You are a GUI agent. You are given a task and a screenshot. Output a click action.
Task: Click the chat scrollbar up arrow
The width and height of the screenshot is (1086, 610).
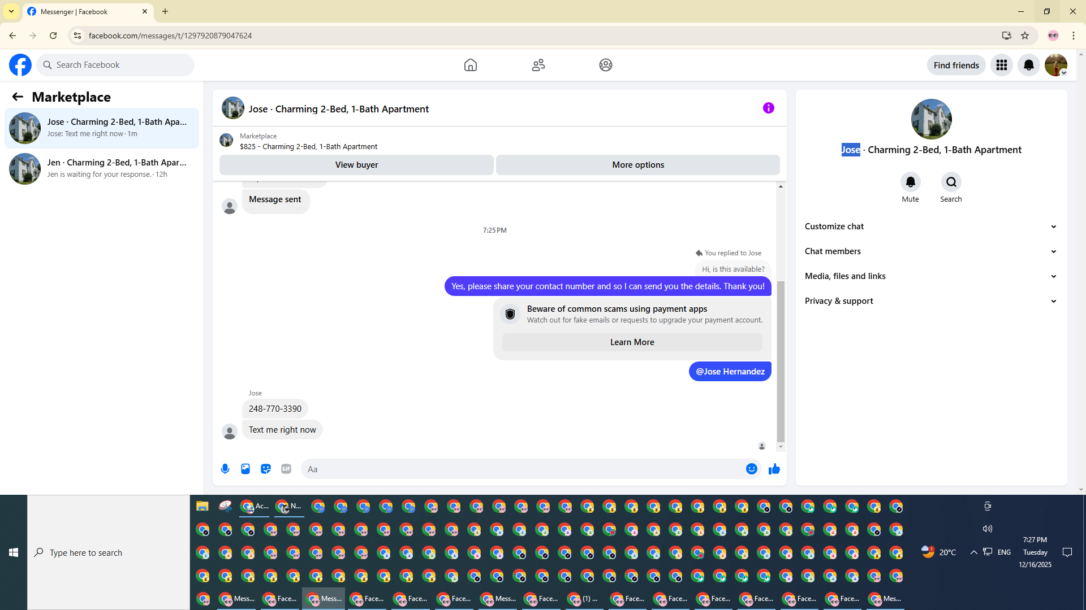[781, 186]
